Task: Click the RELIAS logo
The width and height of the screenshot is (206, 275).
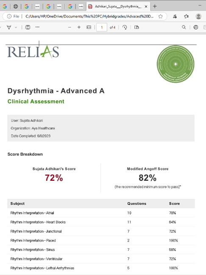Action: (x=33, y=52)
